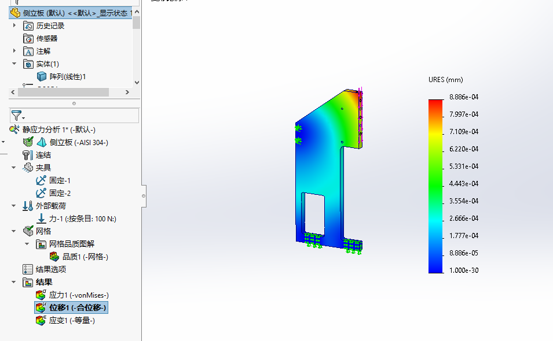Click the 固定-2 fixture icon

(41, 193)
